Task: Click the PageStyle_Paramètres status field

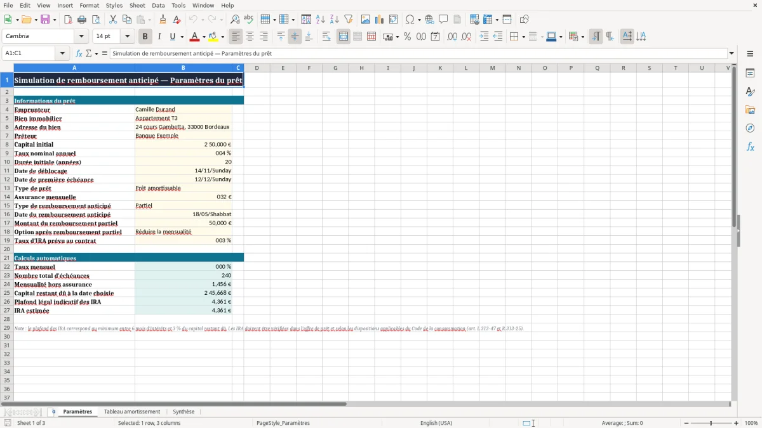Action: pos(283,423)
